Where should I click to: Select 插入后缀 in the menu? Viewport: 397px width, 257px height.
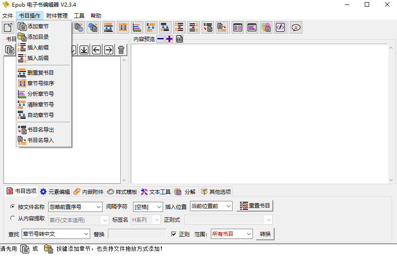coord(44,58)
